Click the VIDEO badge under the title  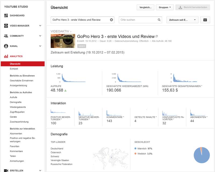(82, 46)
